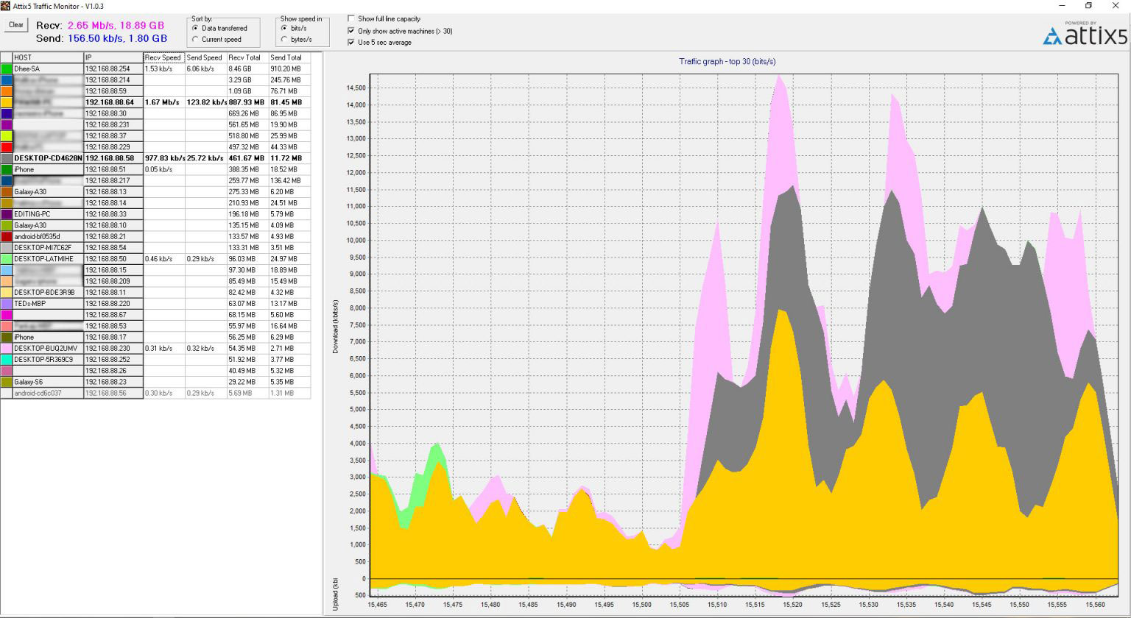Click the yellow color icon for host 192.168.88.64
The width and height of the screenshot is (1131, 618).
click(6, 102)
